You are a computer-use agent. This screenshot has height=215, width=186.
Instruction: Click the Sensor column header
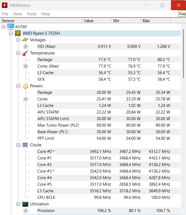tap(41, 21)
